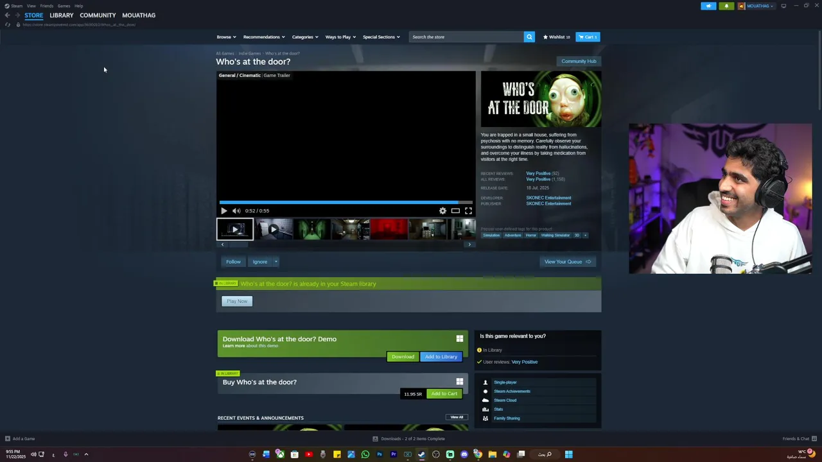Mute the trailer volume
Image resolution: width=822 pixels, height=462 pixels.
point(236,210)
